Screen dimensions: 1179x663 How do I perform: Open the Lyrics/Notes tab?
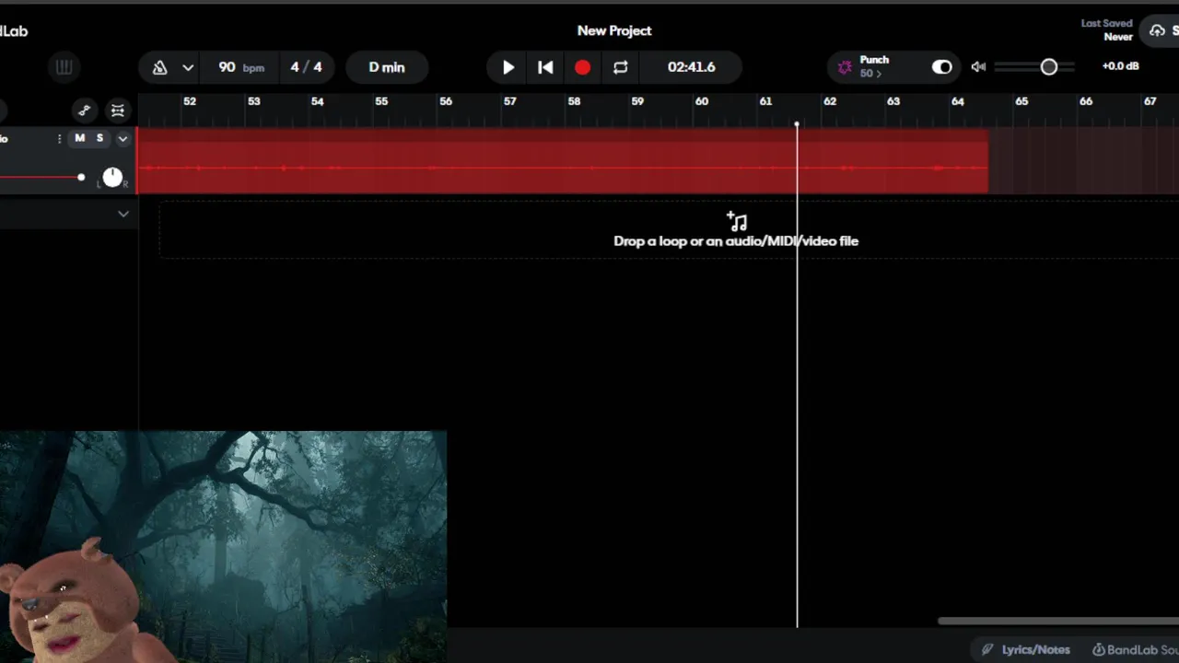point(1026,649)
